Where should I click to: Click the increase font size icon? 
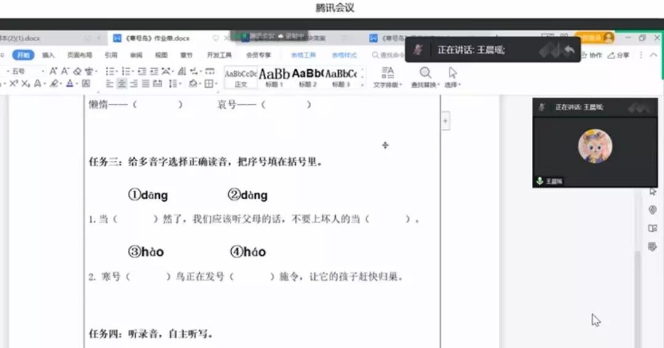point(53,71)
